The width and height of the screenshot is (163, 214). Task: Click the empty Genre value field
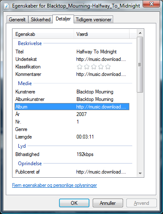pos(101,129)
